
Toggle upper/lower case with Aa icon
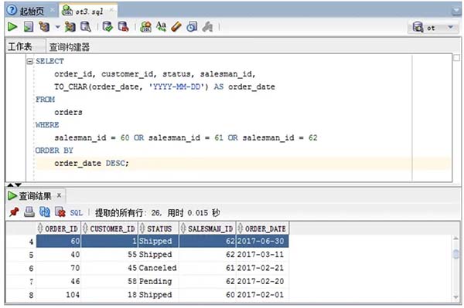pyautogui.click(x=161, y=27)
